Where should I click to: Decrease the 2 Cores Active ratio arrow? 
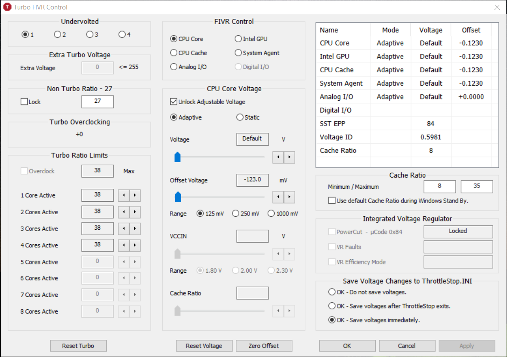point(124,212)
